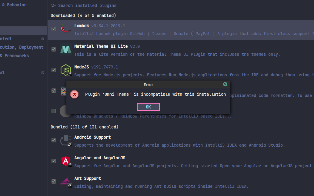This screenshot has width=314, height=196.
Task: Select '& Behavior' settings category
Action: pyautogui.click(x=14, y=5)
